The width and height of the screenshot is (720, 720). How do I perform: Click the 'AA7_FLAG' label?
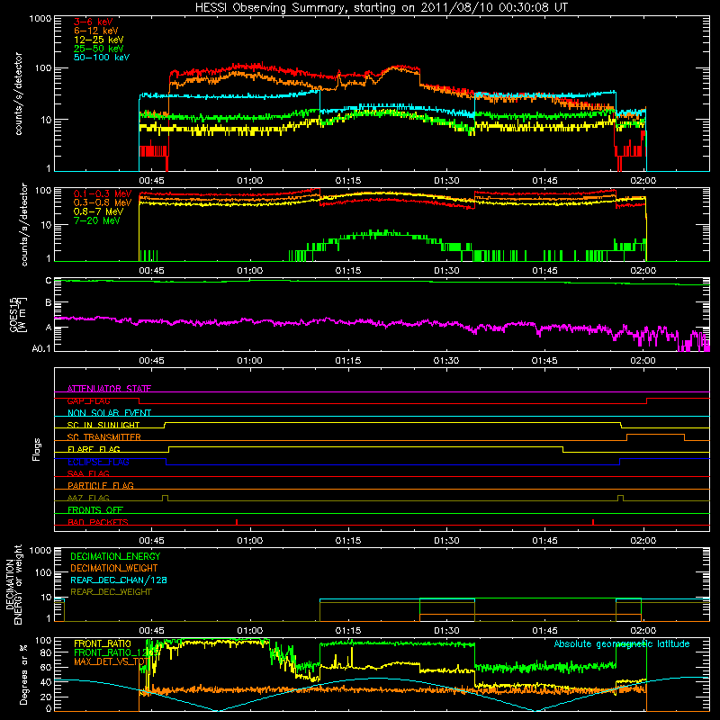pyautogui.click(x=88, y=498)
